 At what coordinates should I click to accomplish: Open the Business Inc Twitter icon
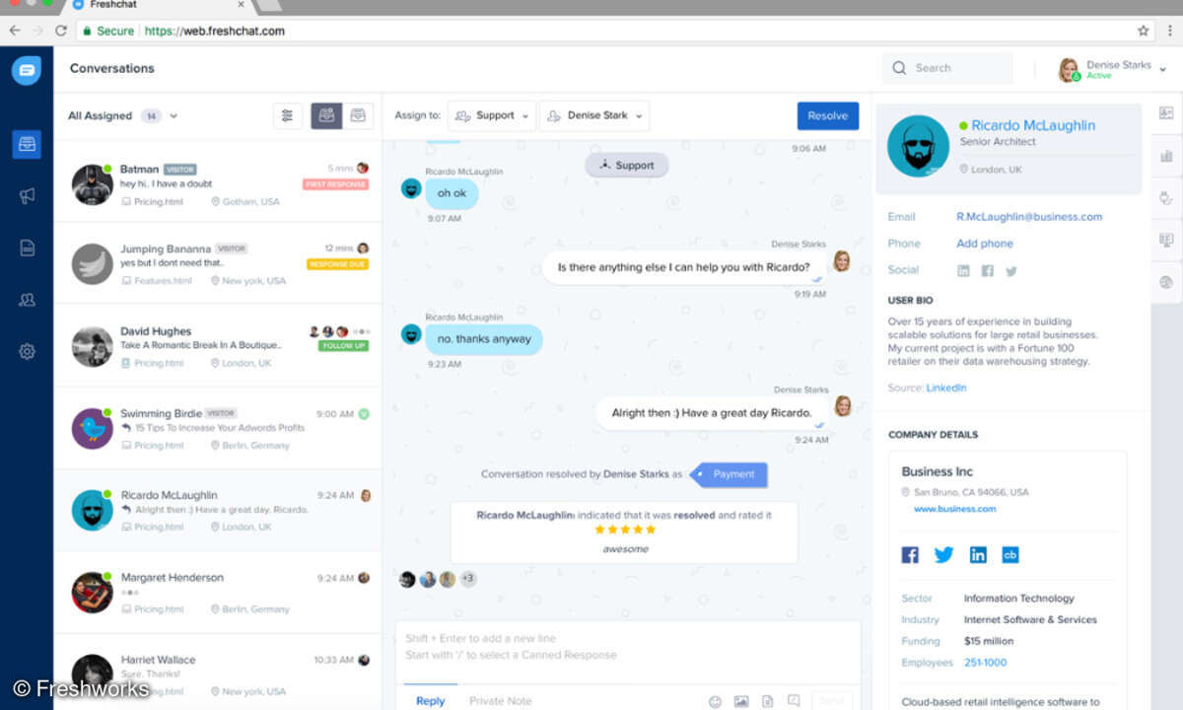[x=943, y=555]
